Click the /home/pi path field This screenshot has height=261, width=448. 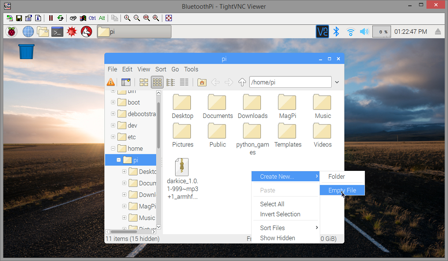[290, 82]
